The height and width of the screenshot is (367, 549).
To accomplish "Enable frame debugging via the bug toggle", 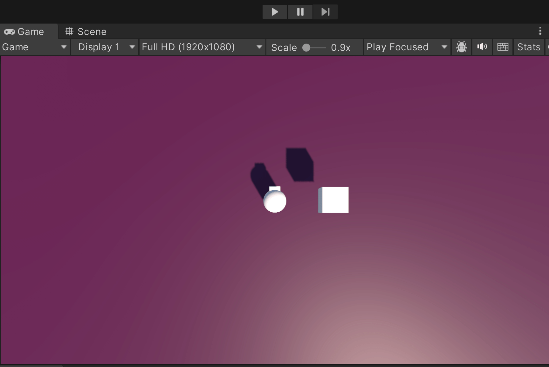I will [461, 47].
